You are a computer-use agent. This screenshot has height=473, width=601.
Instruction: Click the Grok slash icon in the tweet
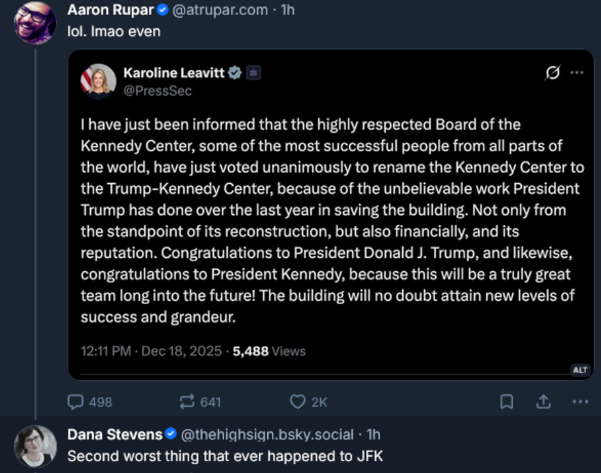(550, 73)
